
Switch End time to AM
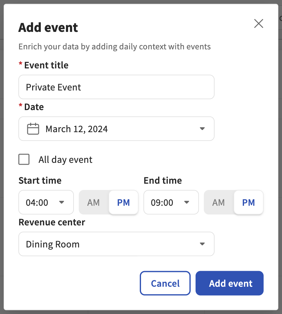pos(219,202)
